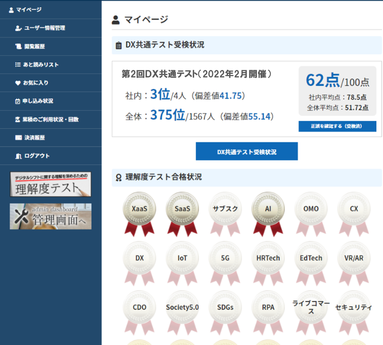Click the blue DX共通テスト受検状況 button
The height and width of the screenshot is (345, 383).
pyautogui.click(x=247, y=151)
